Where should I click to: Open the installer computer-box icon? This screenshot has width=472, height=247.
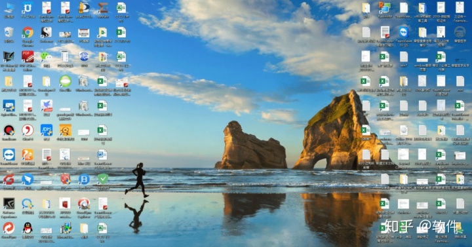(x=65, y=228)
